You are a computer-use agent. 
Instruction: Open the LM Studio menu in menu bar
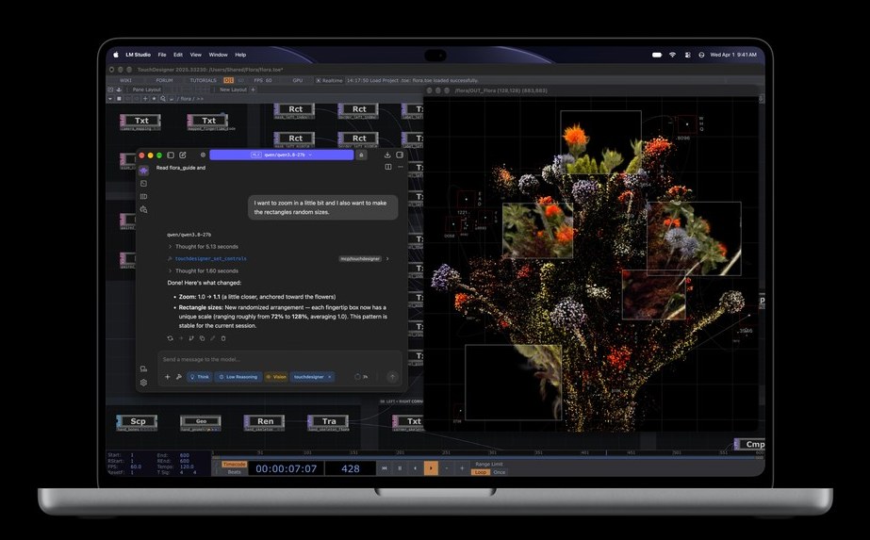coord(139,55)
